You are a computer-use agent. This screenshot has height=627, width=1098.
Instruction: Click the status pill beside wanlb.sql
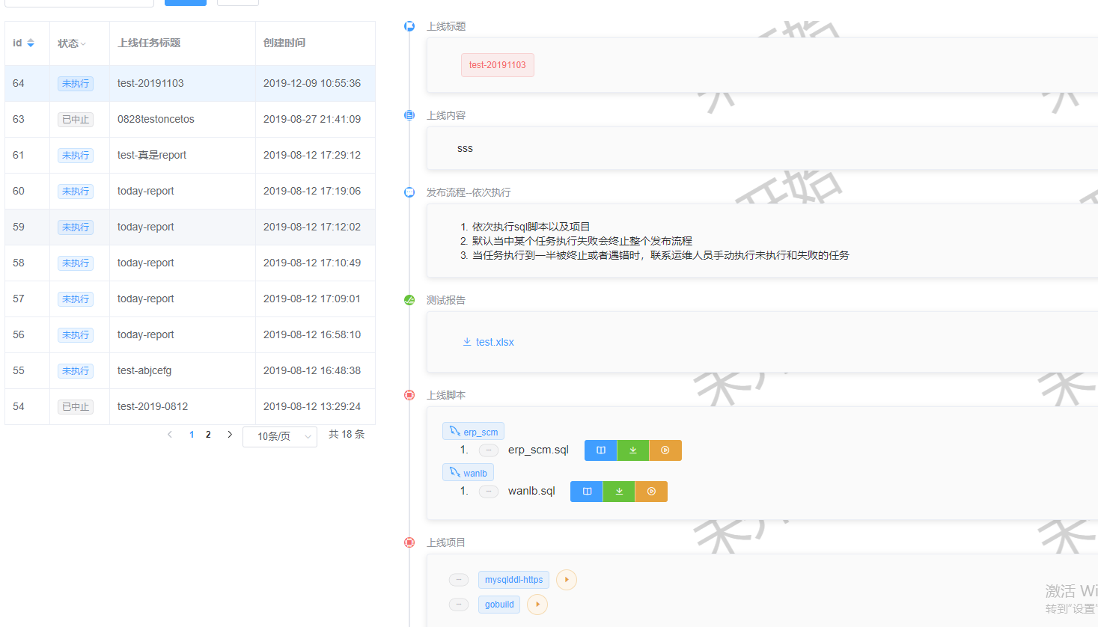pos(489,492)
